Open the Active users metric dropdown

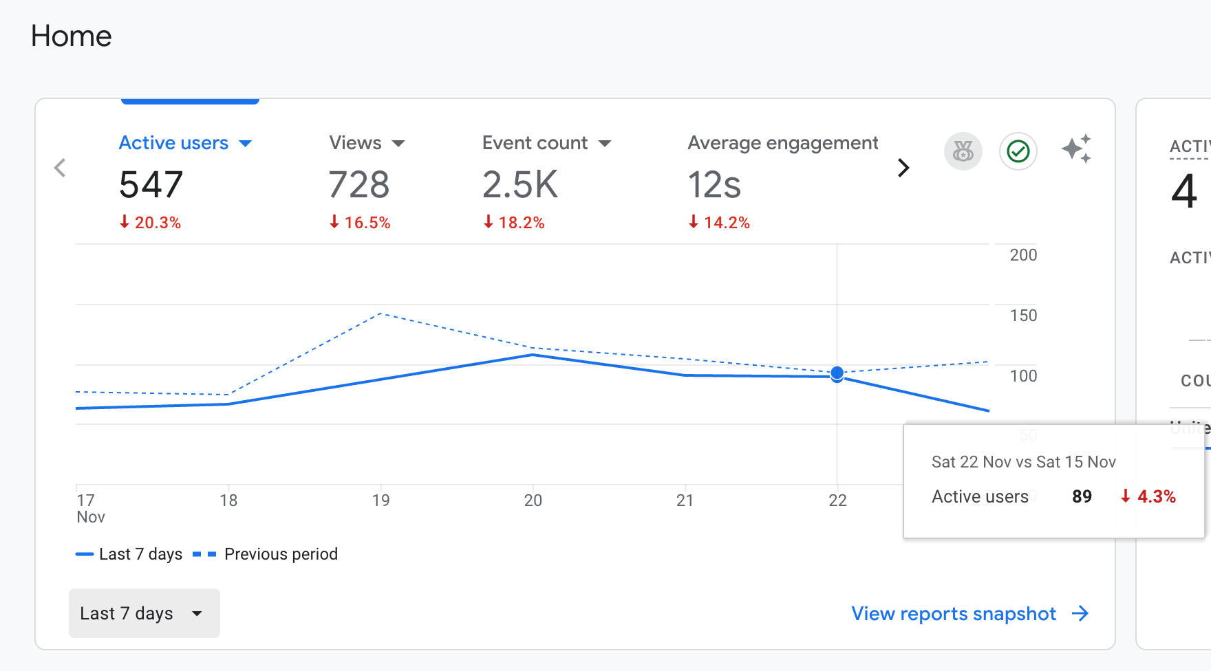[x=245, y=143]
